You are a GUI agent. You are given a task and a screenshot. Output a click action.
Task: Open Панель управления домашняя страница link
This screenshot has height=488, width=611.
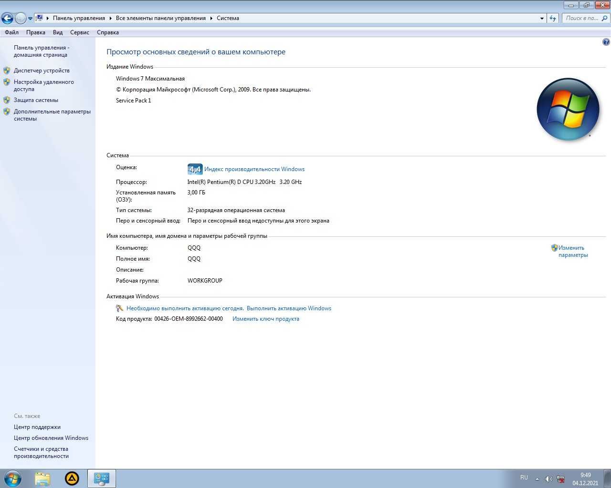pos(42,51)
